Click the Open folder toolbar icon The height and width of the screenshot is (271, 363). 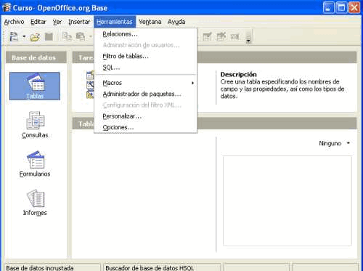click(x=35, y=37)
